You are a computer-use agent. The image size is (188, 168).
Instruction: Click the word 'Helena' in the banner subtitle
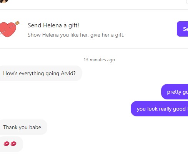click(50, 35)
